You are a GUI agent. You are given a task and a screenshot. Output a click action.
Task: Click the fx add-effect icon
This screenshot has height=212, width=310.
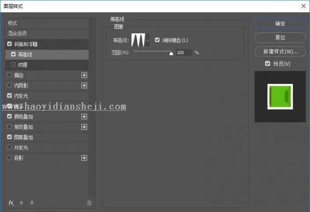[x=11, y=203]
